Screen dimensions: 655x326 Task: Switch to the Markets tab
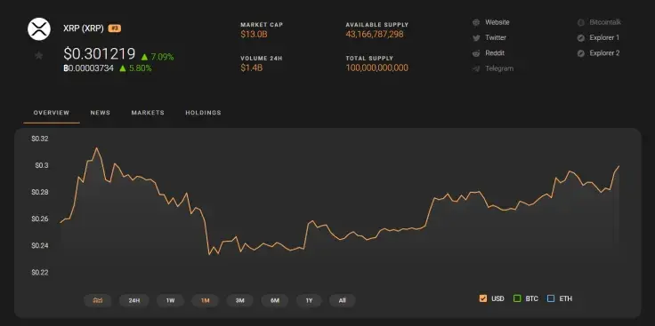[x=148, y=113]
